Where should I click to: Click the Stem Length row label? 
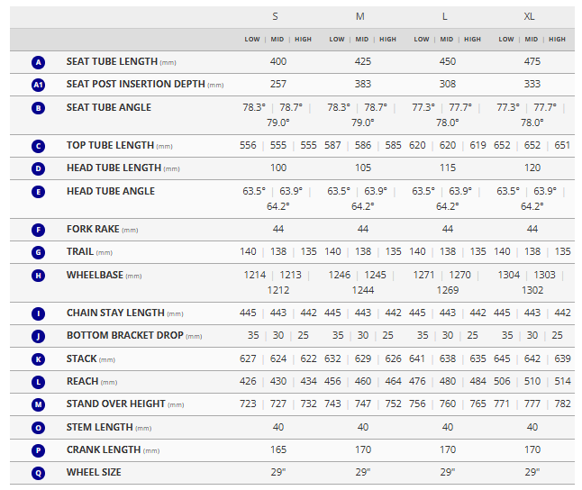[98, 427]
